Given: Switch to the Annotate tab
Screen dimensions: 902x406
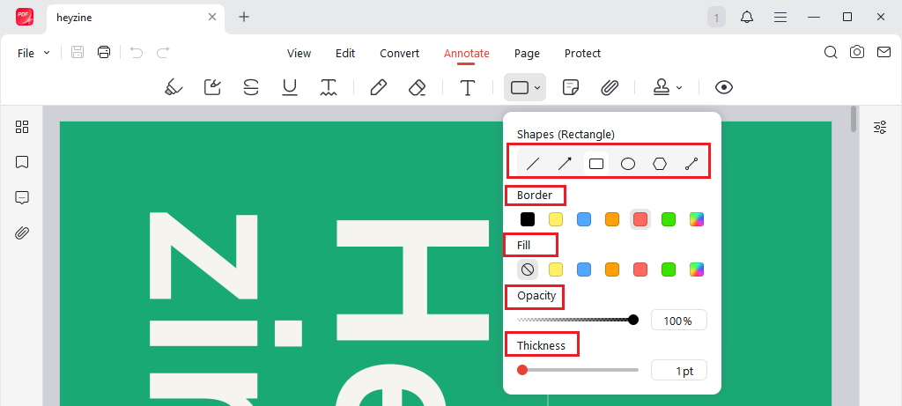Looking at the screenshot, I should (x=467, y=54).
